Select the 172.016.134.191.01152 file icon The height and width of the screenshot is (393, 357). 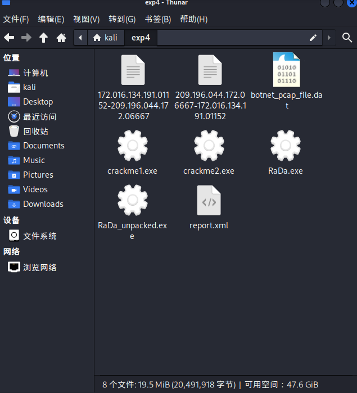[133, 70]
